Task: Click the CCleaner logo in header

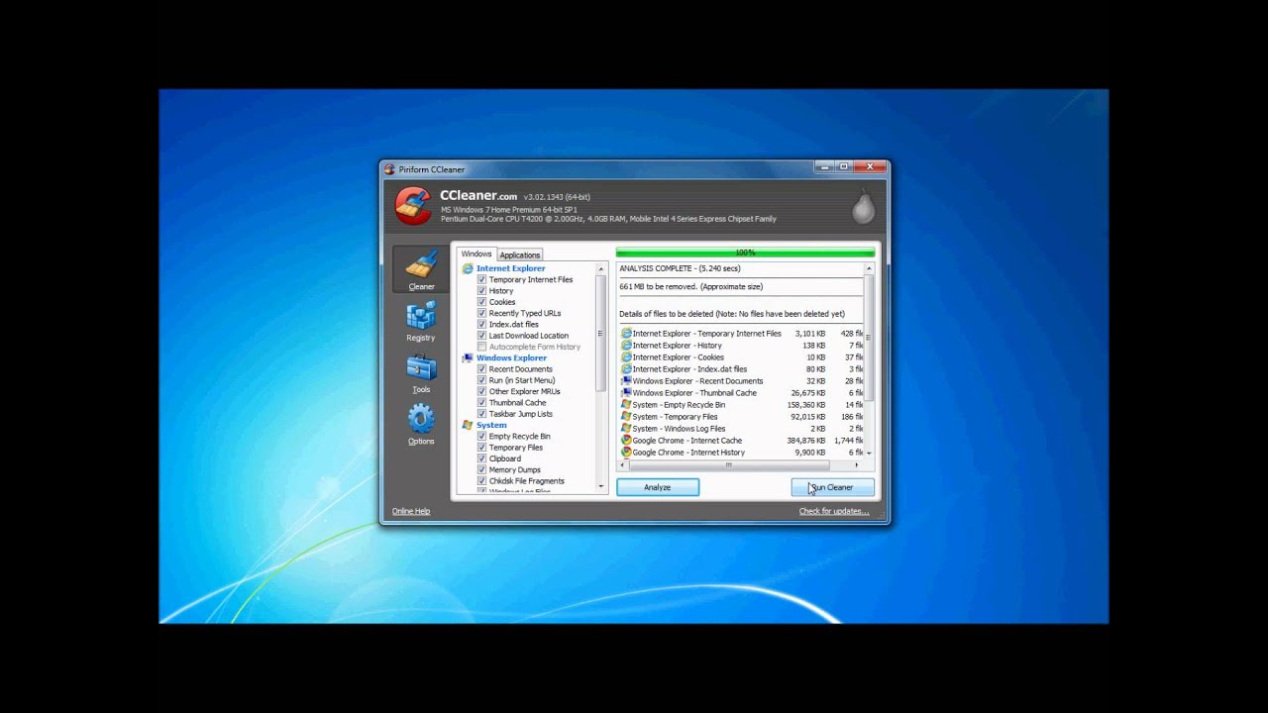Action: [x=413, y=206]
